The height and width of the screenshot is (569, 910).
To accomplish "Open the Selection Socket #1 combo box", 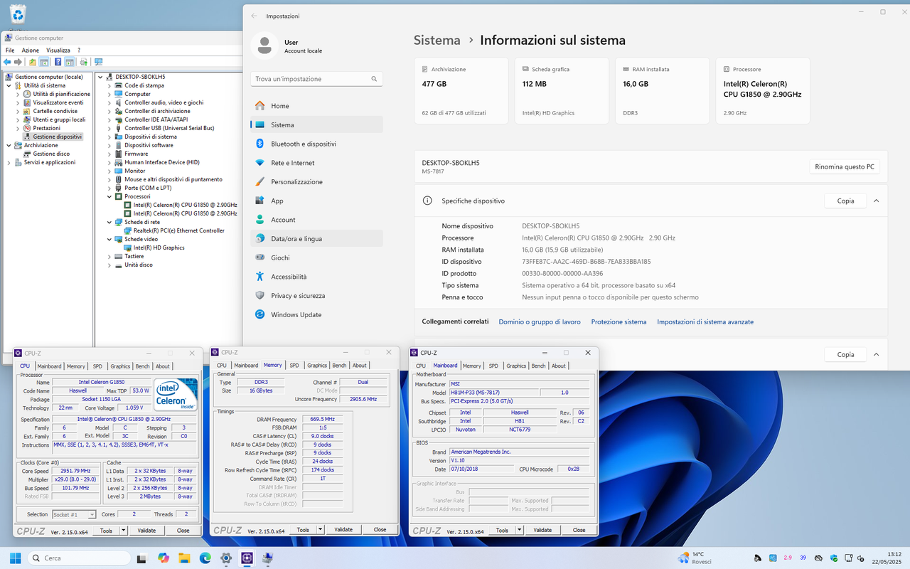I will [74, 514].
